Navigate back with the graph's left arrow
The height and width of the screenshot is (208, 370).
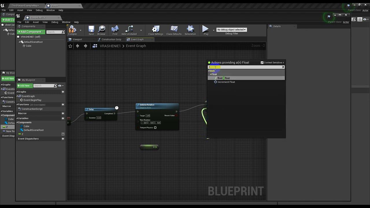click(77, 46)
